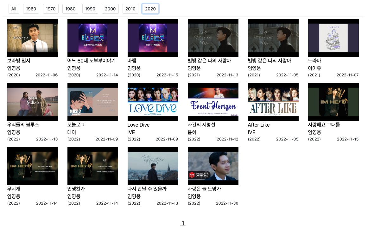Click the artist name 아이유
The height and width of the screenshot is (233, 374).
pyautogui.click(x=314, y=68)
